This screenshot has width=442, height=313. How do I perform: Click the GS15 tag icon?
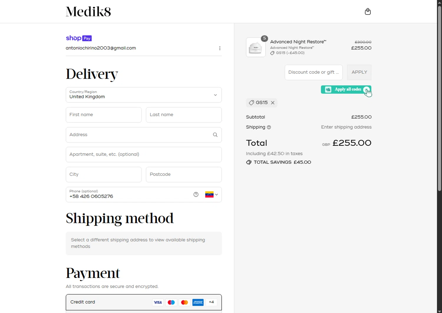tap(251, 103)
